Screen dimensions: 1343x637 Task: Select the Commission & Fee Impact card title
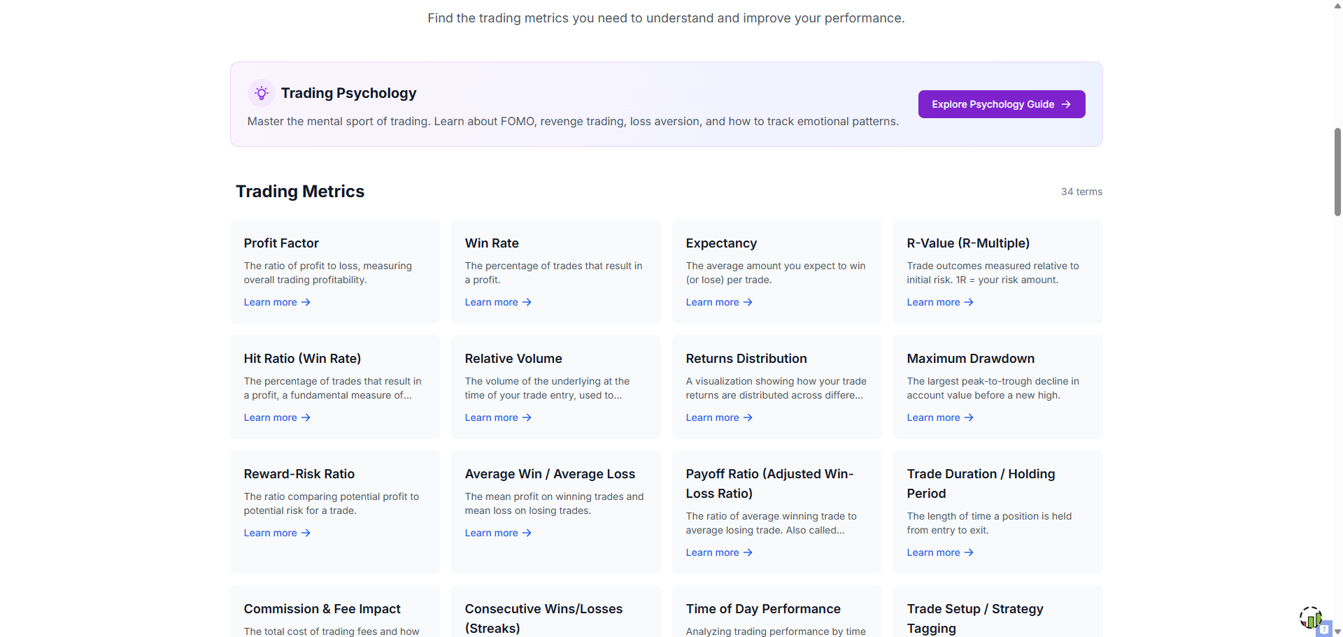[x=322, y=609]
